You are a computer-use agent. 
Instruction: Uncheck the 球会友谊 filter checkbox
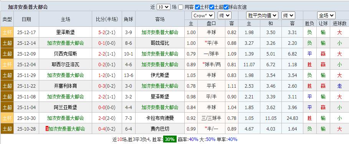pos(226,7)
